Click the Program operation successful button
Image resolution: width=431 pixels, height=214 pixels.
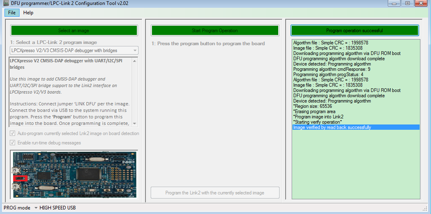(354, 31)
